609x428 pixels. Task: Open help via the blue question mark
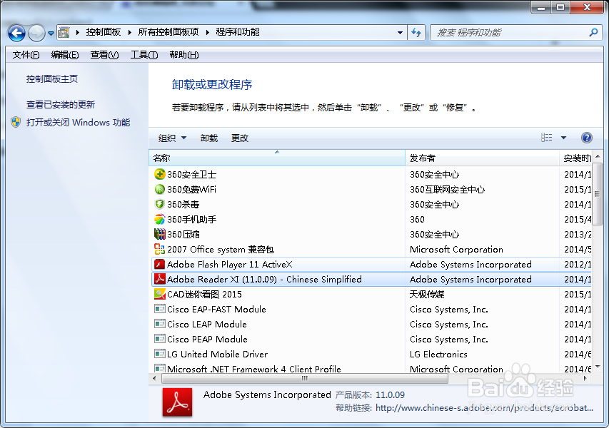[586, 138]
